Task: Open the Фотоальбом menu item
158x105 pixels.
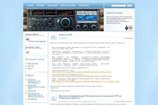Action: point(84,5)
